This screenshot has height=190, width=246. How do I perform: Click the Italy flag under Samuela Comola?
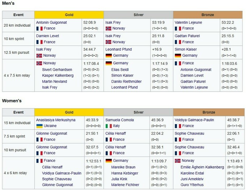click(x=109, y=126)
